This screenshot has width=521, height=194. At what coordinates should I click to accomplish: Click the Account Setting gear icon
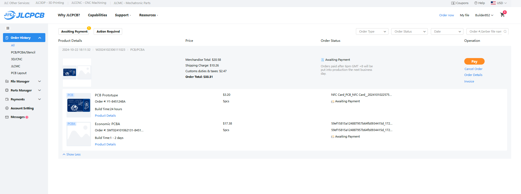click(x=7, y=108)
